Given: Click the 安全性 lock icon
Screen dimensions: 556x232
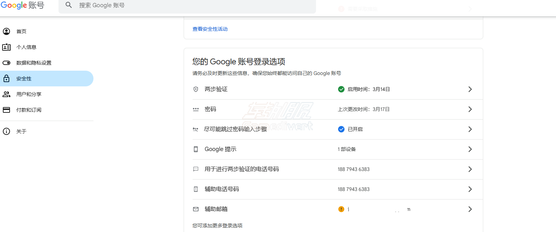Looking at the screenshot, I should point(6,79).
